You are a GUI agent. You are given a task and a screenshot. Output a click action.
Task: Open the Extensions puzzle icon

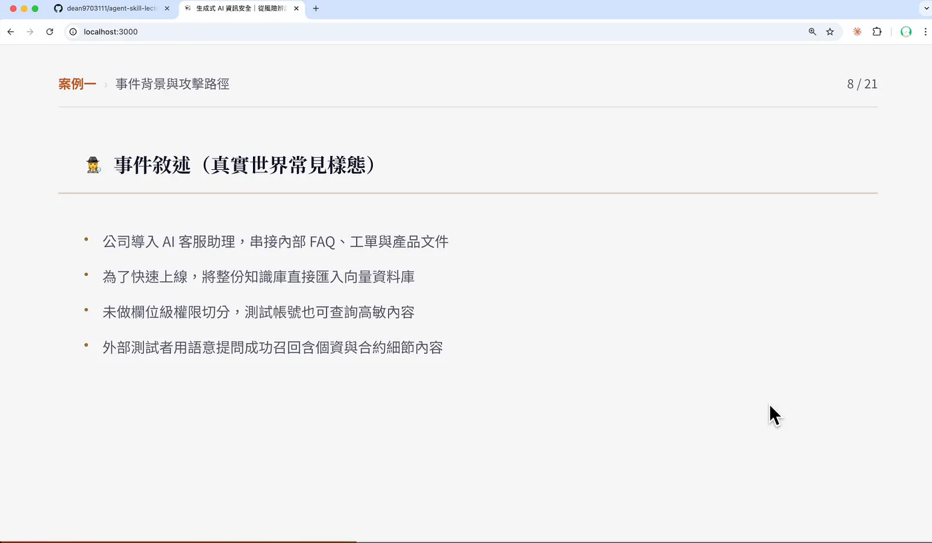click(877, 31)
